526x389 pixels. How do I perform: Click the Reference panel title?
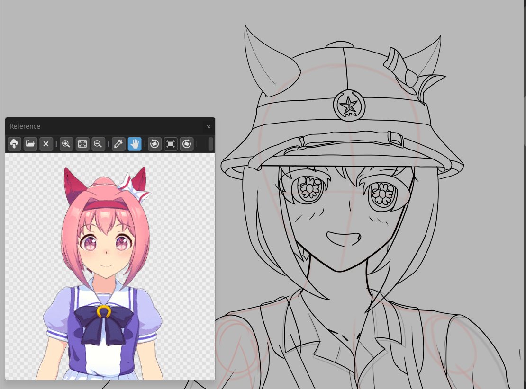tap(25, 126)
